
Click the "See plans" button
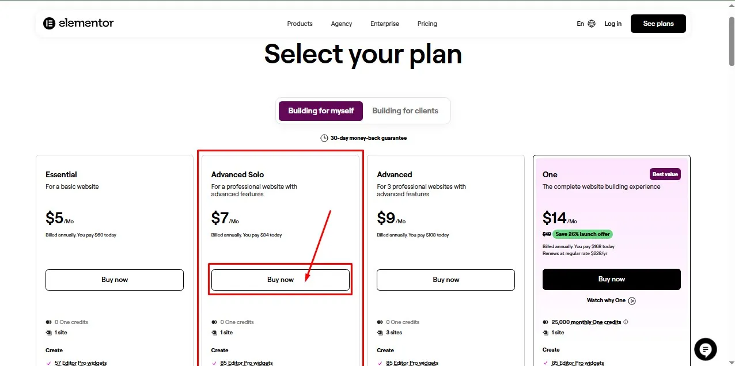coord(658,24)
